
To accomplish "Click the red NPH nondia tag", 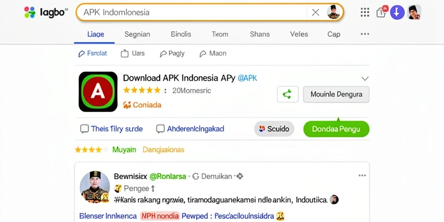I will click(160, 216).
